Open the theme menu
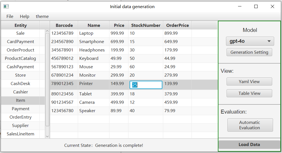 (x=42, y=17)
